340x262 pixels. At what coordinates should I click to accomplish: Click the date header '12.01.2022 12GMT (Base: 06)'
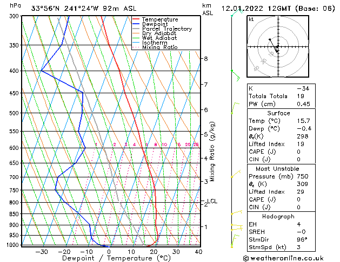278,9
